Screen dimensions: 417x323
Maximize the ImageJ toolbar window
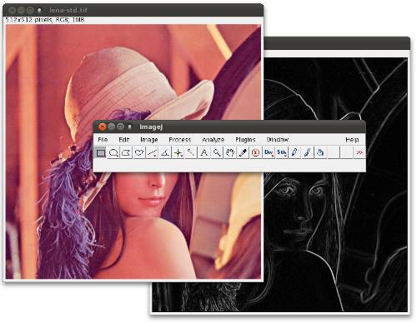point(120,127)
